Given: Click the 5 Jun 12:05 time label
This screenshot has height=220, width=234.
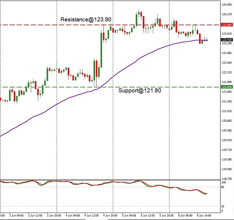Looking at the screenshot, I should pos(148,215).
